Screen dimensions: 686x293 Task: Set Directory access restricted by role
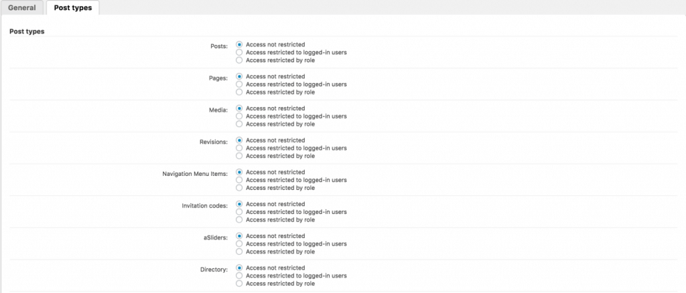[x=240, y=284]
